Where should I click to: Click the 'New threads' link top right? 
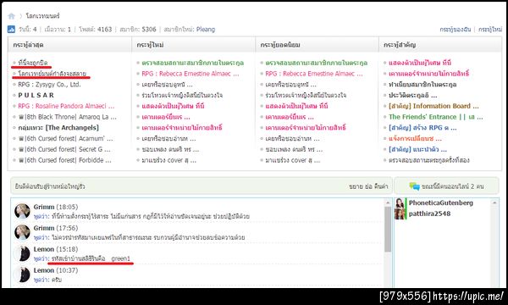490,30
